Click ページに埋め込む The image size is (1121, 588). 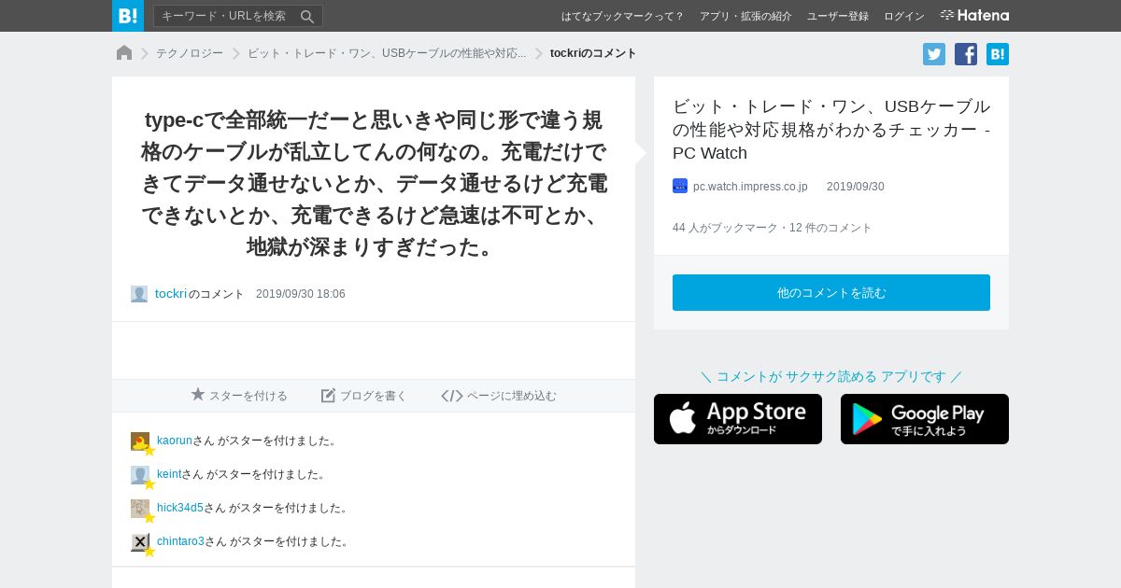tap(499, 396)
